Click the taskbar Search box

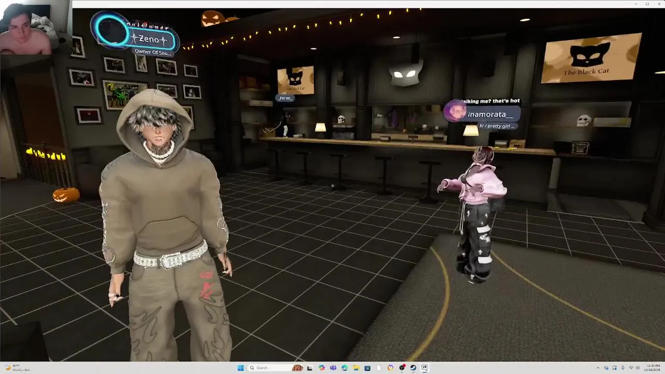(x=276, y=368)
